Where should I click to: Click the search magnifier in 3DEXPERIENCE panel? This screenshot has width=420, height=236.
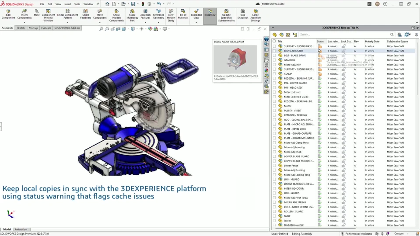(392, 35)
